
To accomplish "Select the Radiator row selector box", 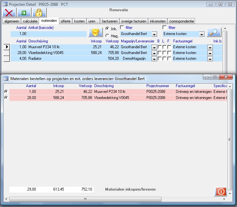I will point(7,59).
